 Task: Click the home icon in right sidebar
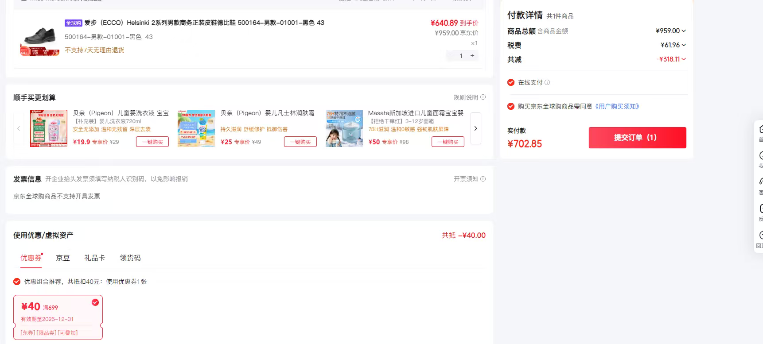click(x=760, y=129)
